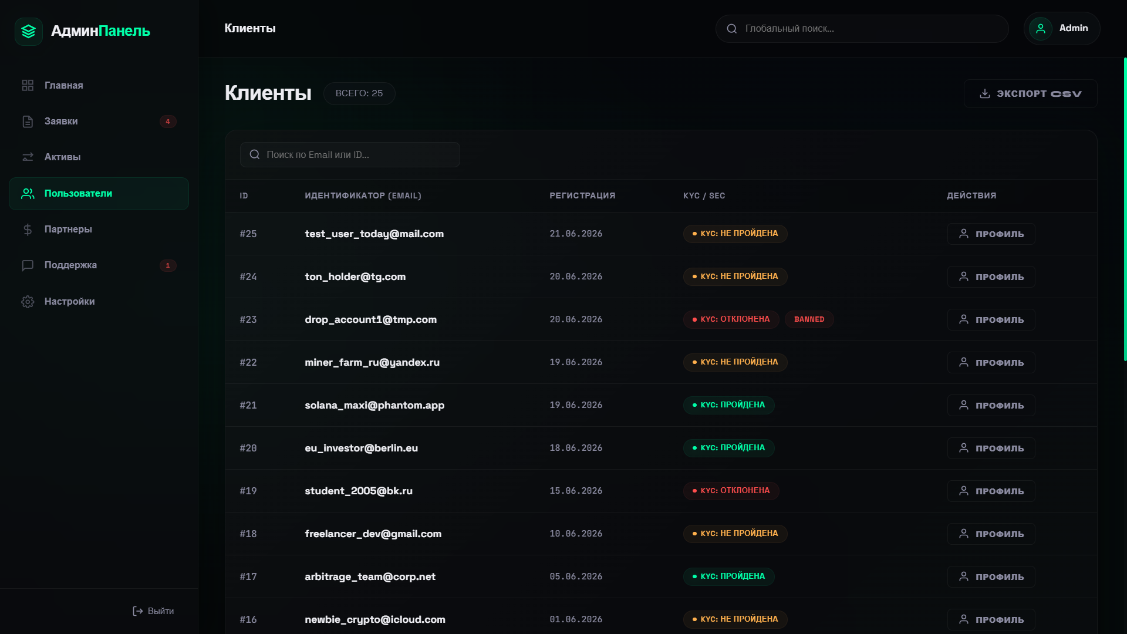The height and width of the screenshot is (634, 1127).
Task: Open profile for miner_farm_ru@yandex.ru
Action: 991,362
